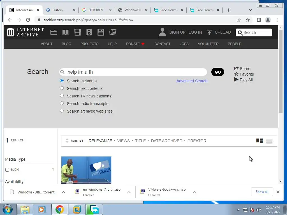
Task: Click the header Search box
Action: pos(254,32)
